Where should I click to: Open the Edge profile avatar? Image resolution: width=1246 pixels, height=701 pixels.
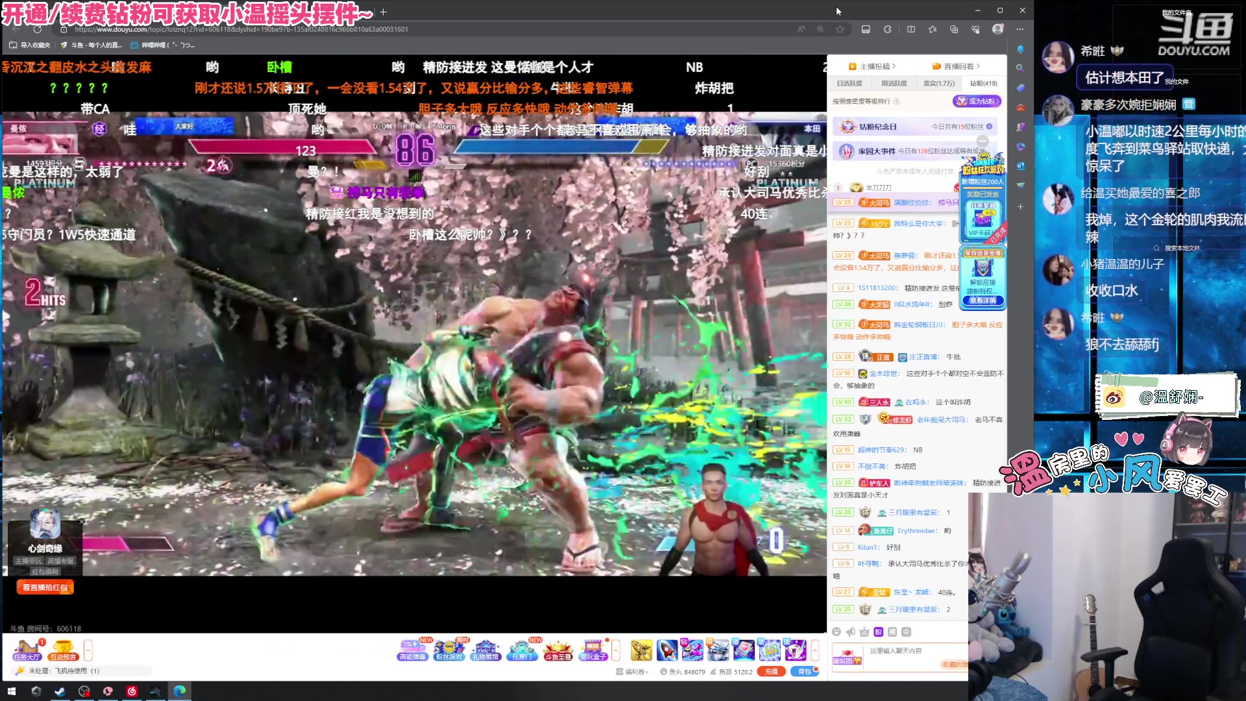coord(998,29)
